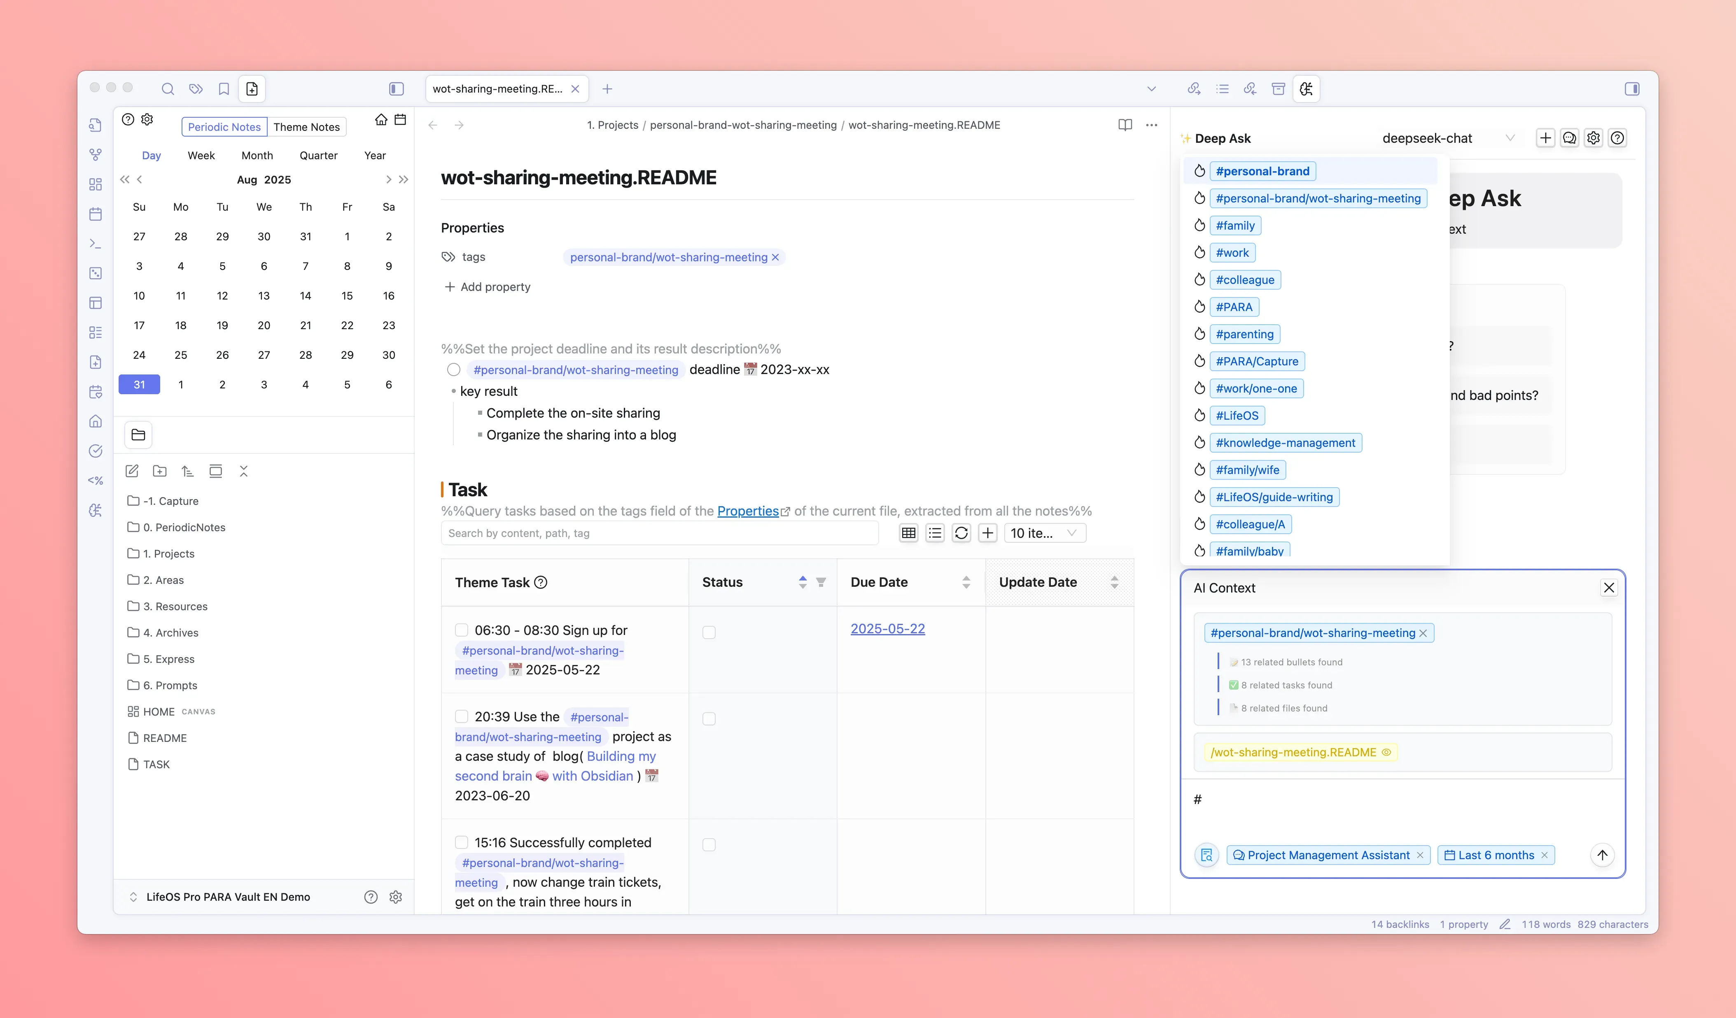Expand the 10 items per page dropdown
The image size is (1736, 1018).
coord(1044,533)
